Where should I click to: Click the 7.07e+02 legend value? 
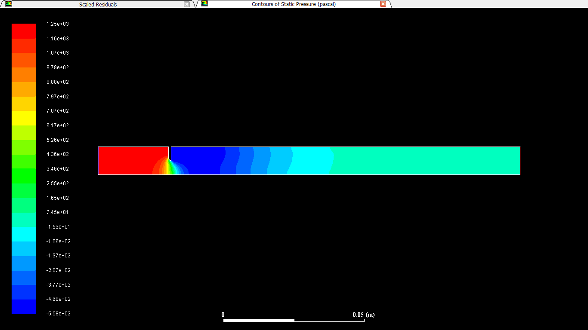coord(58,111)
